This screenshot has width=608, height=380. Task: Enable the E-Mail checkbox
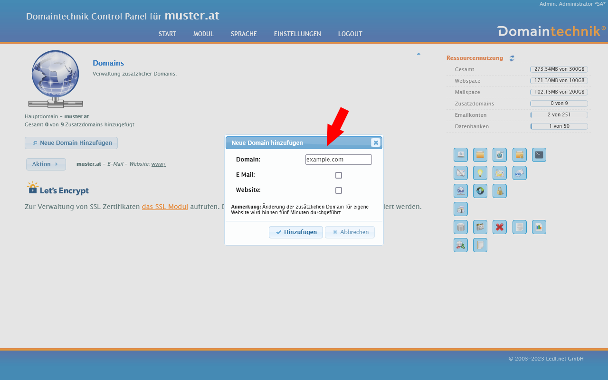pyautogui.click(x=339, y=175)
